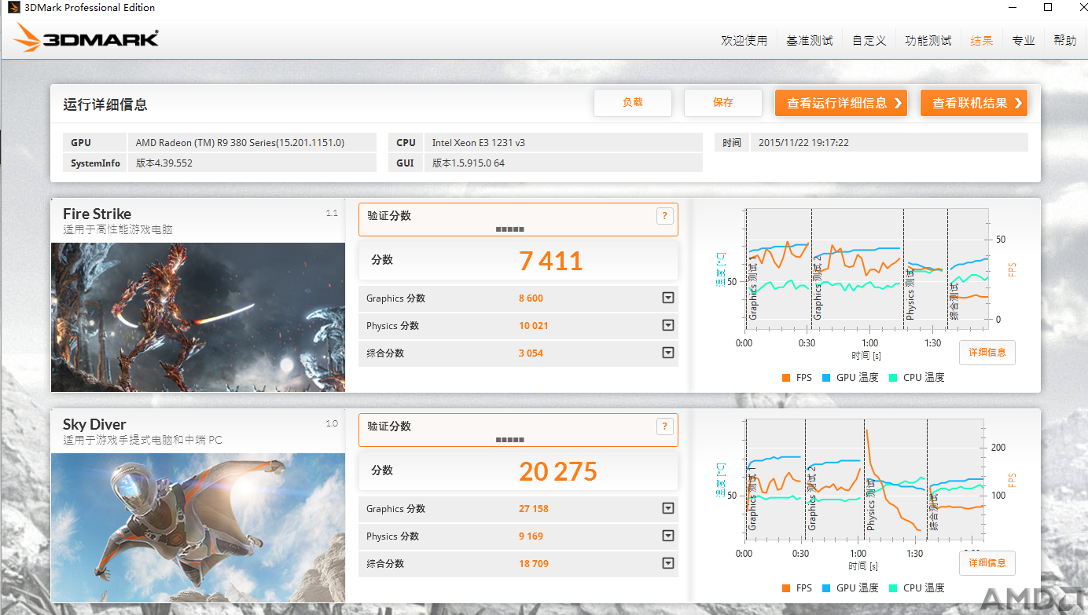The height and width of the screenshot is (615, 1088).
Task: Switch to the 欢迎使用 tab
Action: pos(744,41)
